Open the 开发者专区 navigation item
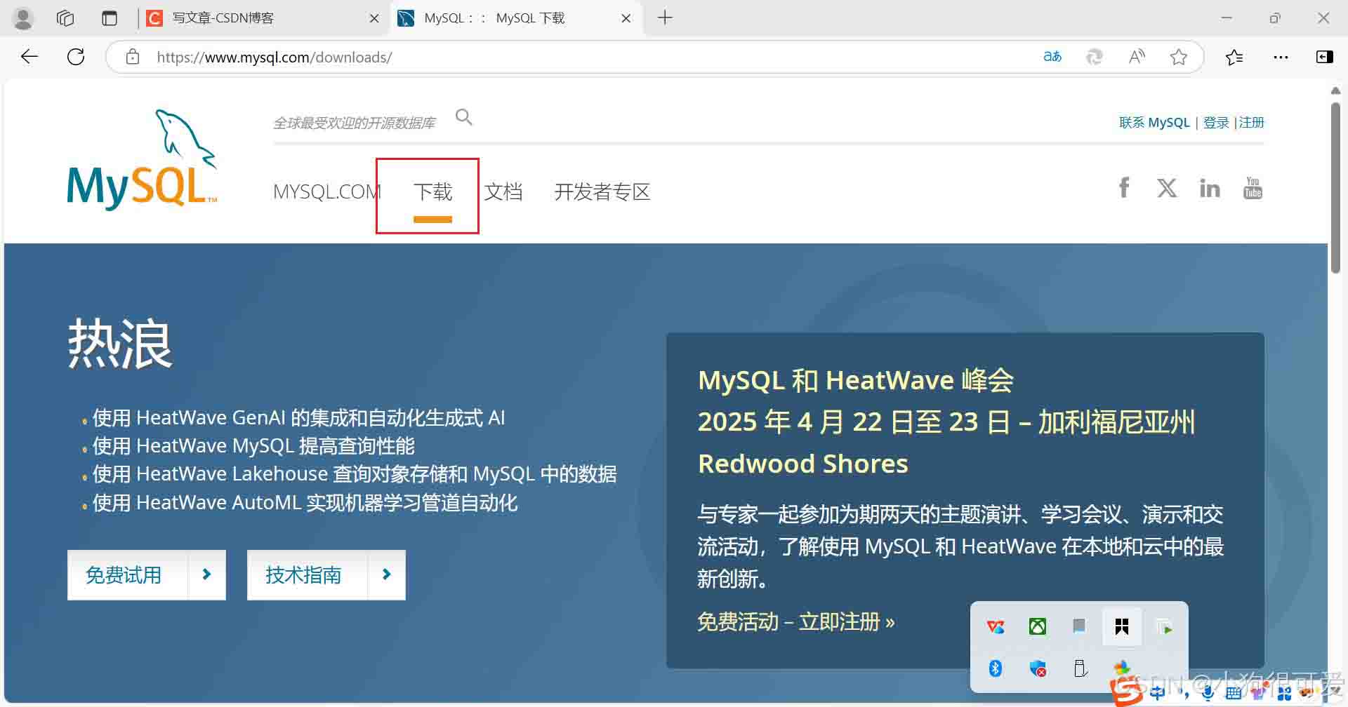This screenshot has height=707, width=1348. pos(602,191)
